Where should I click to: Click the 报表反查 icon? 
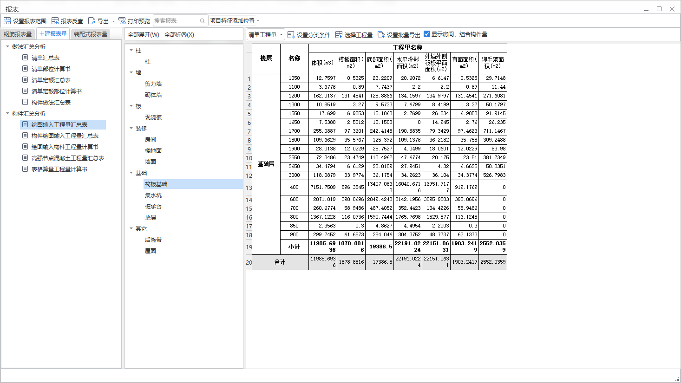(55, 21)
